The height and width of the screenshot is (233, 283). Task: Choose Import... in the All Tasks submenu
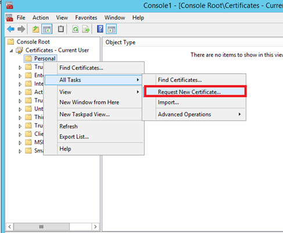[195, 102]
